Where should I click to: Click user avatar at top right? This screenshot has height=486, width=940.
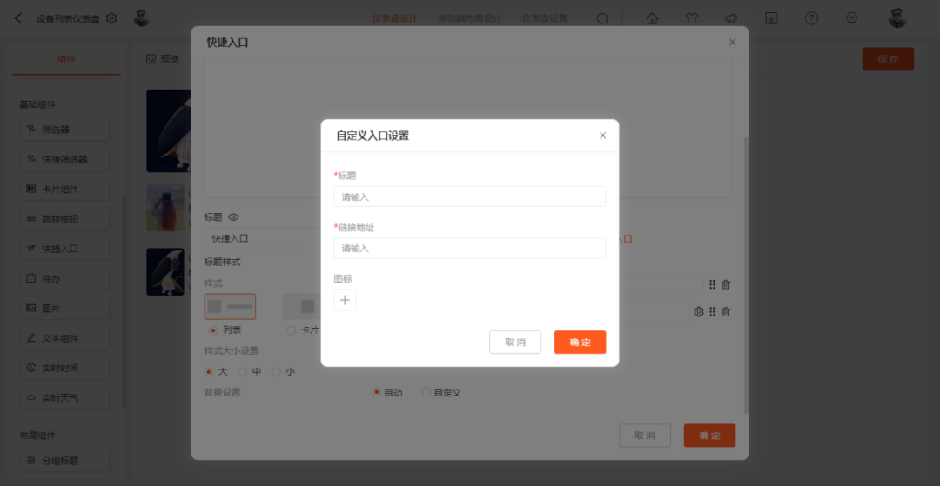(897, 18)
